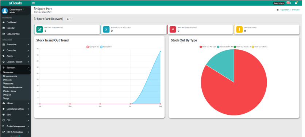305x137 pixels.
Task: Click the Demo Intern avatar picture
Action: coord(5,11)
